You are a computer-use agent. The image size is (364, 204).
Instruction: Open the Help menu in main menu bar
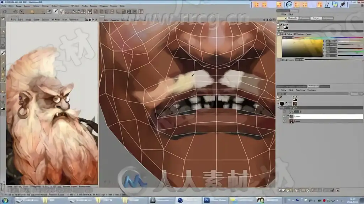coord(122,6)
